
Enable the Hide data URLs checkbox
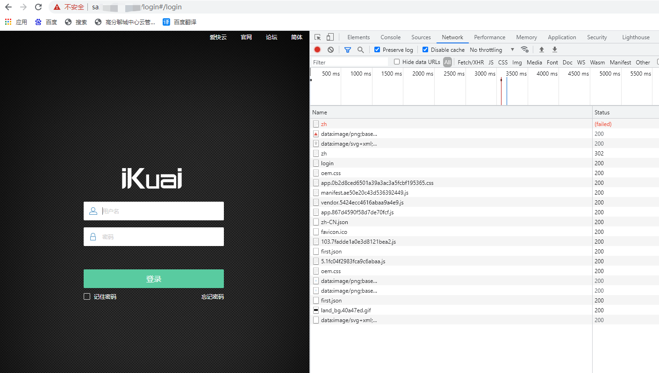397,62
